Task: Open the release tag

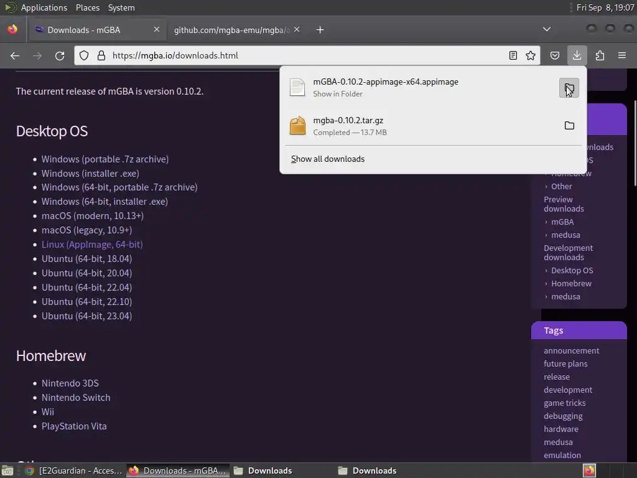Action: [557, 377]
